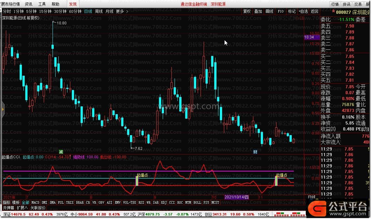Click the 000027 深圳能源 stock title
This screenshot has width=372, height=219.
click(353, 12)
